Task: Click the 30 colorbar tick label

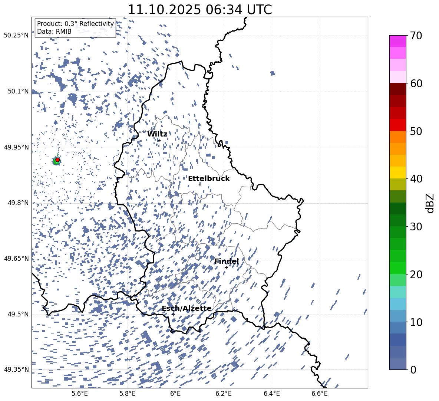Action: (416, 227)
